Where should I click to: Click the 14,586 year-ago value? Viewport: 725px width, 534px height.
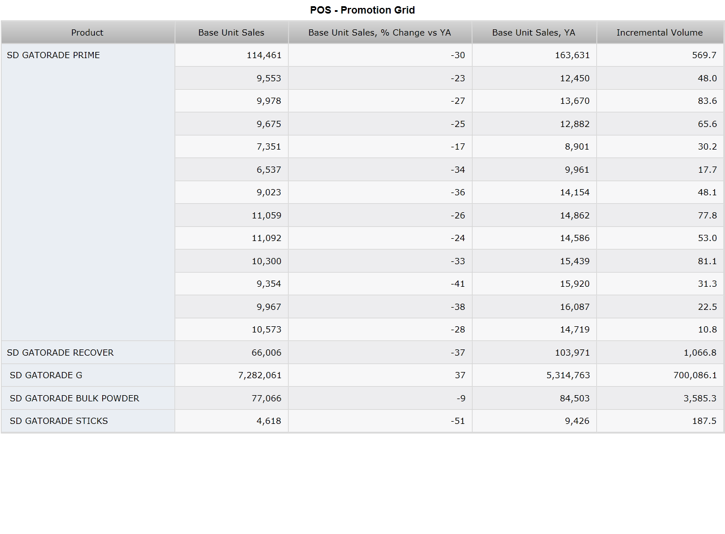click(x=534, y=238)
